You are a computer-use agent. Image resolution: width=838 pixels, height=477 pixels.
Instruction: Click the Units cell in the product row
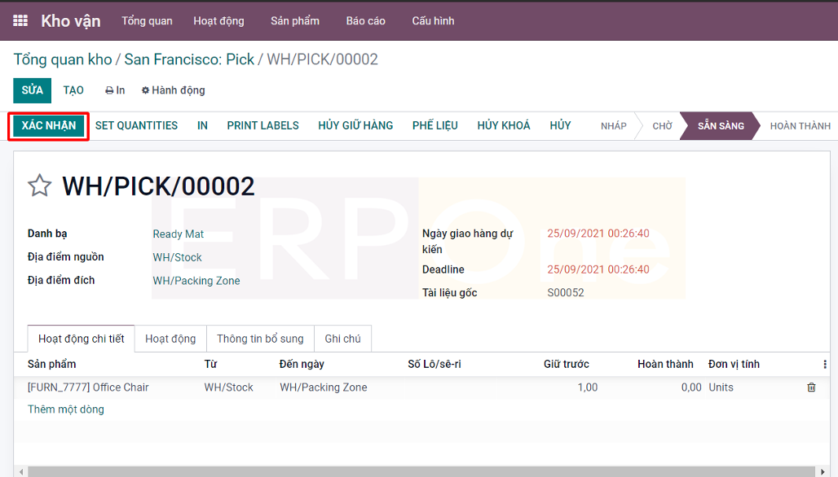click(721, 387)
